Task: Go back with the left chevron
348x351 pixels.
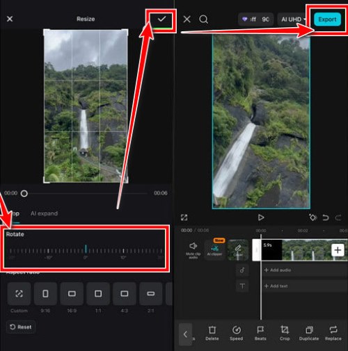Action: pyautogui.click(x=185, y=334)
